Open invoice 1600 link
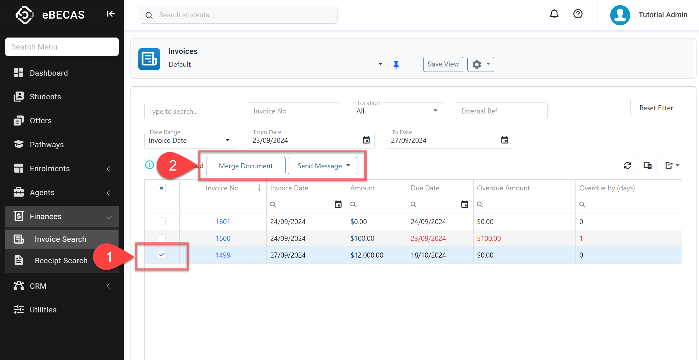The width and height of the screenshot is (699, 360). (223, 238)
